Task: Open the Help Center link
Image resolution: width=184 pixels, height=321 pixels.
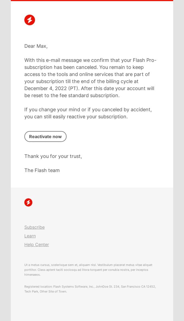Action: click(37, 244)
